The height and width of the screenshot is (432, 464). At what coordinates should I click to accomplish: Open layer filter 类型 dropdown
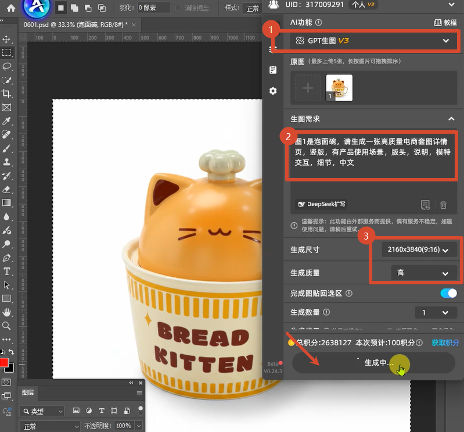42,411
